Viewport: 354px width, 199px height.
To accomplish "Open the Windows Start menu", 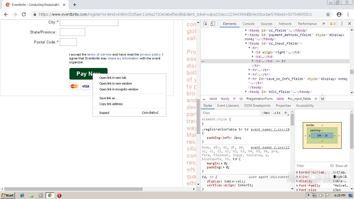I will point(7,195).
